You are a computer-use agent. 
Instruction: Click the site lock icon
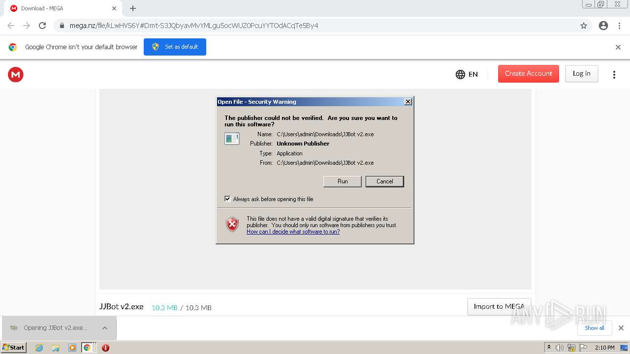click(x=62, y=26)
